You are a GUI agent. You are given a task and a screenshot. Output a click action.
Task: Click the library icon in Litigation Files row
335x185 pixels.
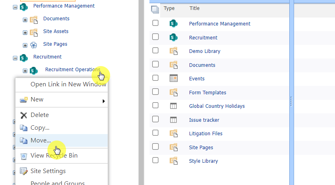174,133
